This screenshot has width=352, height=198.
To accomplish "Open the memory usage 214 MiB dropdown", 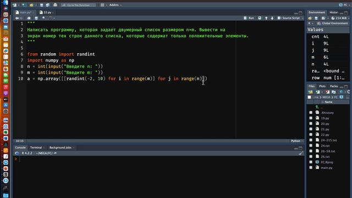I will [x=340, y=18].
